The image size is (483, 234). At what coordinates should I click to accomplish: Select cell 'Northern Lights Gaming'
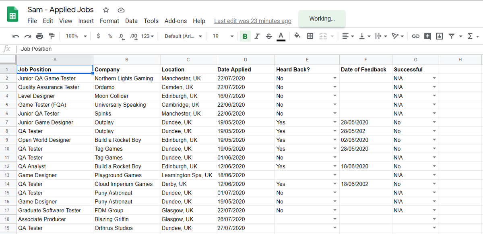click(126, 79)
